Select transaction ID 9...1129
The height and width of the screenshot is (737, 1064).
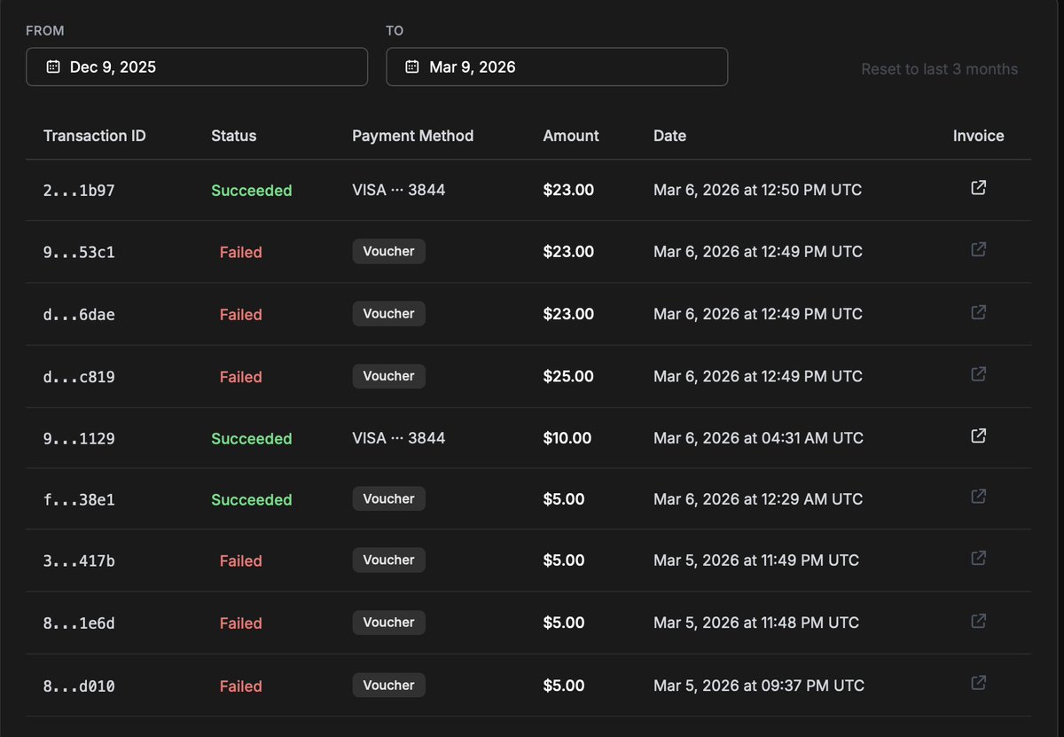coord(79,439)
